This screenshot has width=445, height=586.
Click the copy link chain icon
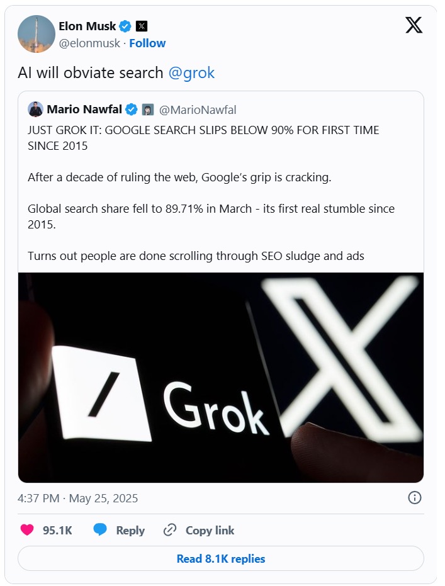tap(170, 530)
